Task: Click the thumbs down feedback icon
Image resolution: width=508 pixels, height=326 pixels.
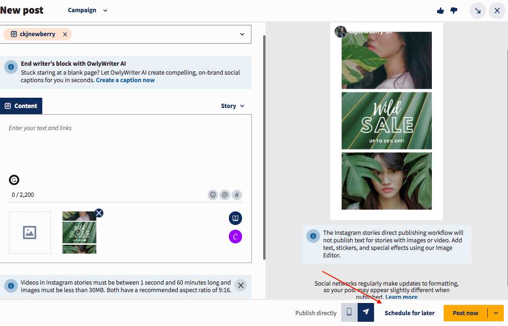Action: click(454, 11)
